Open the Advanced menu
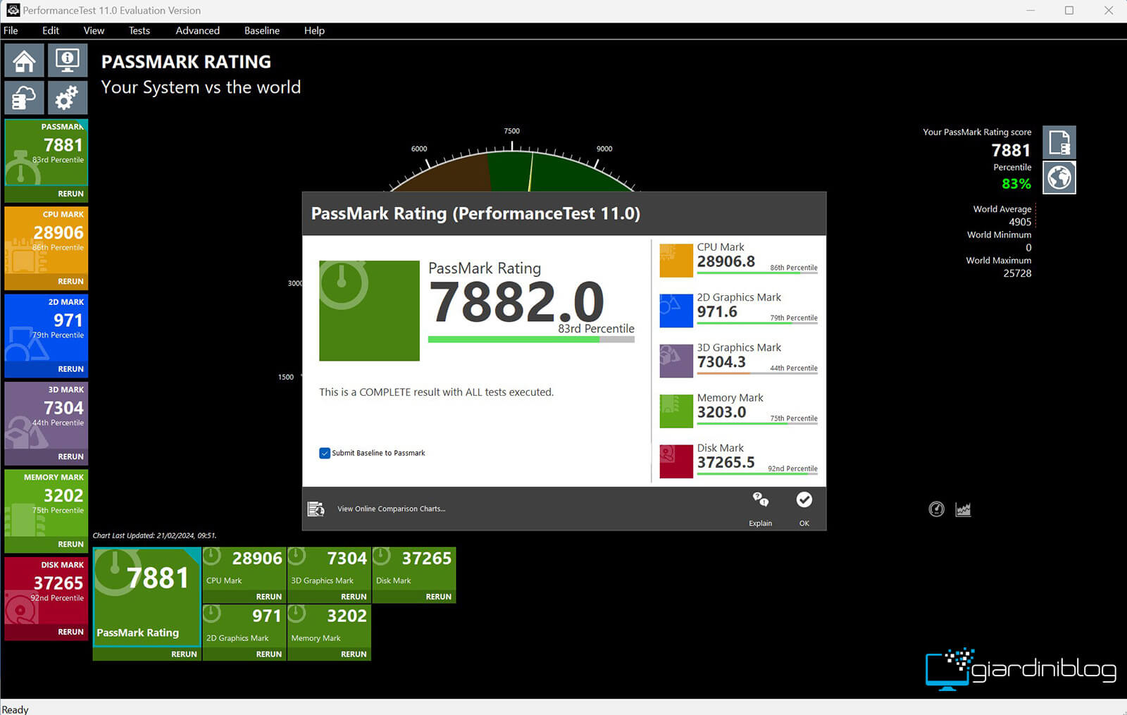Screen dimensions: 1127x715 click(x=197, y=30)
